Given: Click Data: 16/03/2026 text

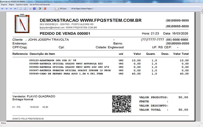Looking at the screenshot, I should click(x=176, y=34).
